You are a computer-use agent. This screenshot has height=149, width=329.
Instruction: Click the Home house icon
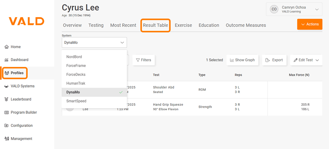coord(7,47)
